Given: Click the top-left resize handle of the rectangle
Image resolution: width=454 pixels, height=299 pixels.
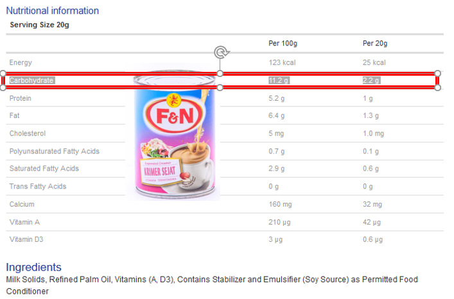Looking at the screenshot, I should coord(3,73).
